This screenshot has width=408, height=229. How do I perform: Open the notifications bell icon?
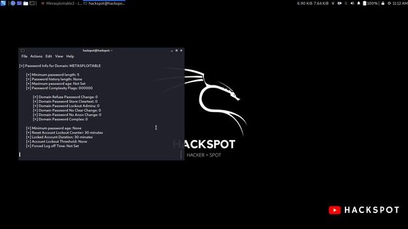point(358,3)
